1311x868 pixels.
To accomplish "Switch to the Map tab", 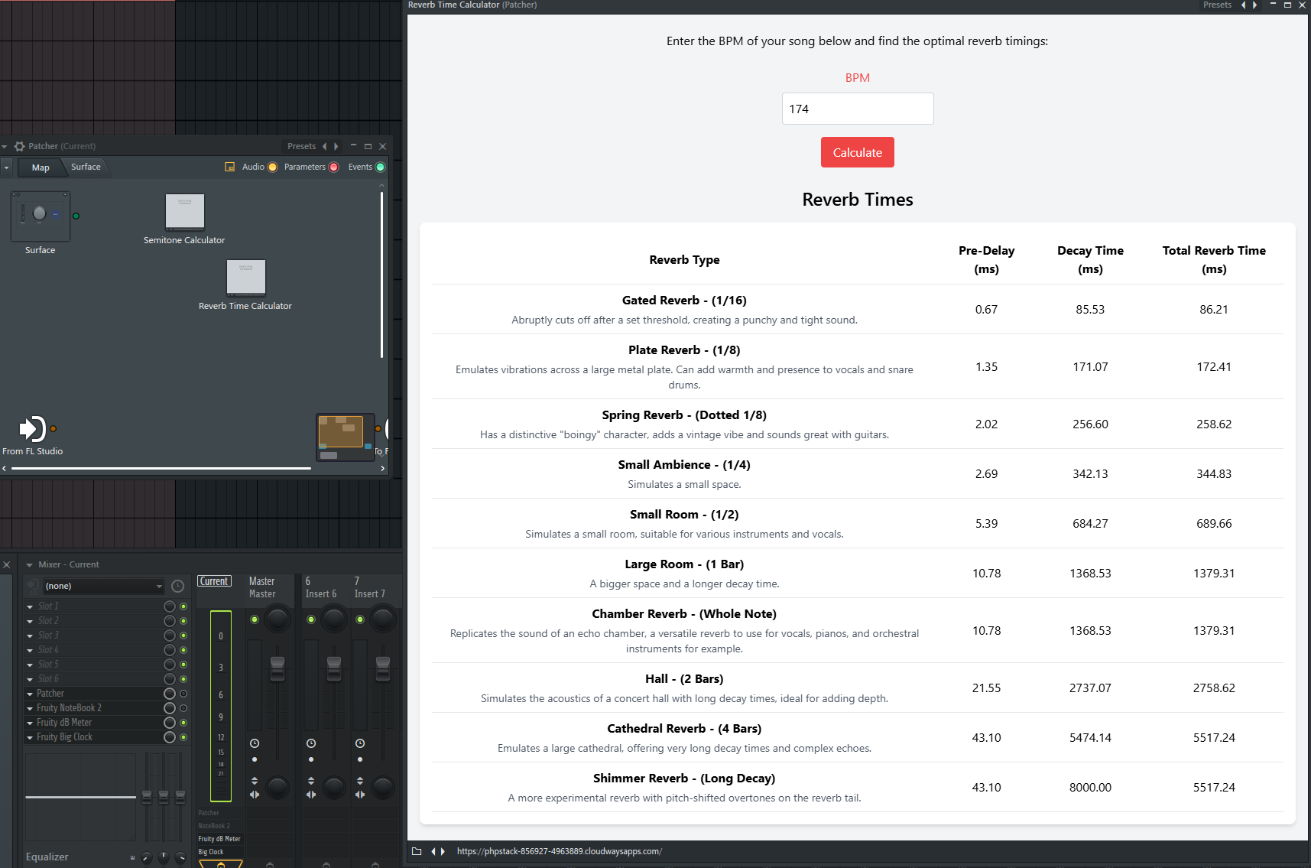I will [x=41, y=167].
